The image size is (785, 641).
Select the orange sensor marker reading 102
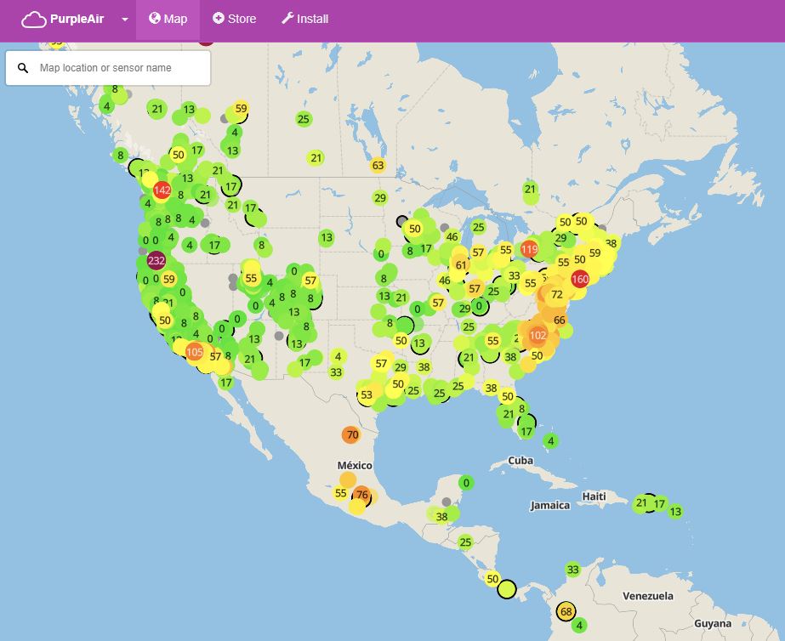click(538, 335)
